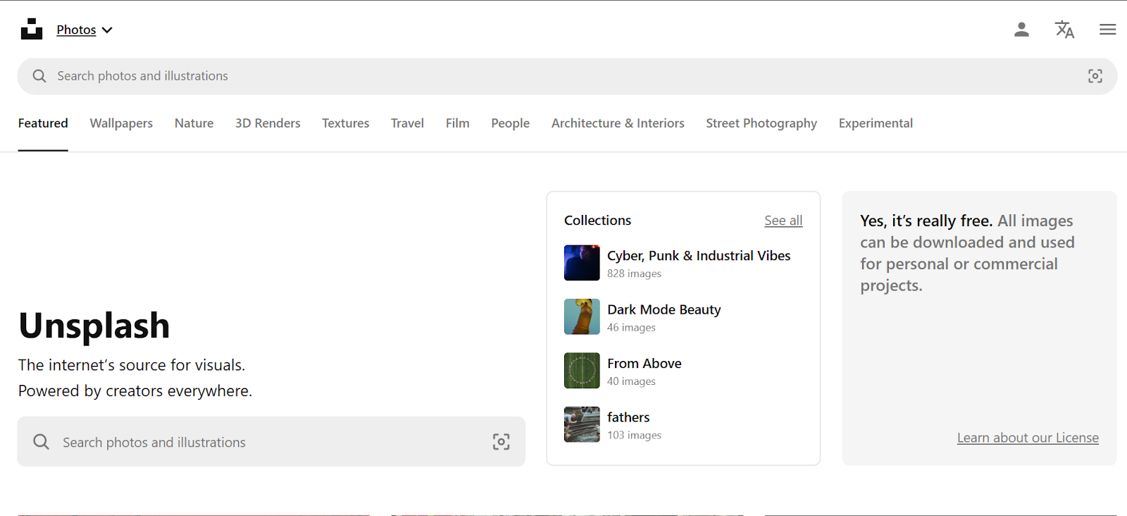The height and width of the screenshot is (516, 1127).
Task: Click the '40 images' text
Action: 631,381
